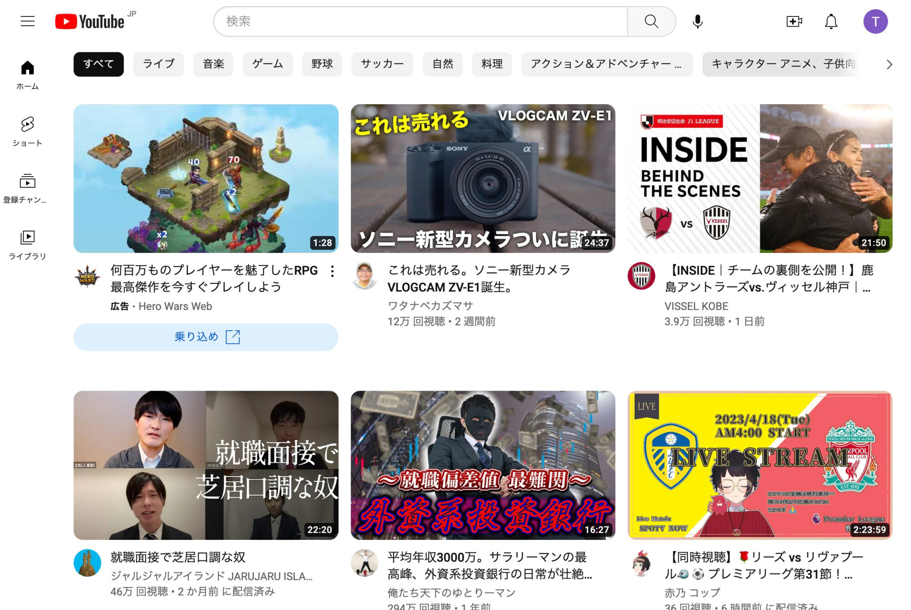Image resolution: width=911 pixels, height=610 pixels.
Task: Click channel name Hero Wars Web
Action: click(175, 306)
